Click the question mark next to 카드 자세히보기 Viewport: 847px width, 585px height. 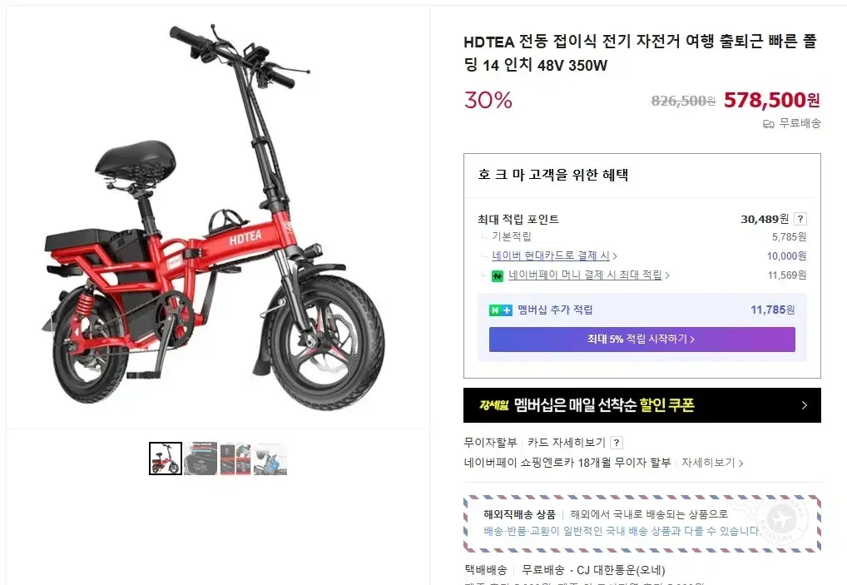[x=617, y=443]
